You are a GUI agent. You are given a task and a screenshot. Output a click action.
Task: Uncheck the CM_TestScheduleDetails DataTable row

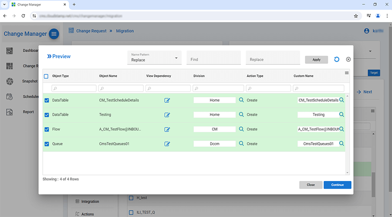click(47, 100)
